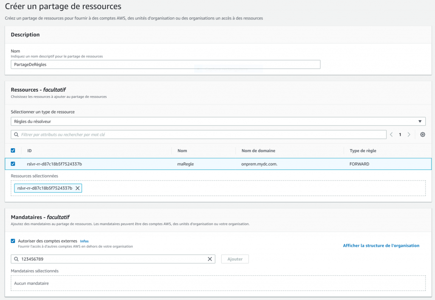Click the search magnifier in resource filter
The image size is (435, 300).
point(17,135)
